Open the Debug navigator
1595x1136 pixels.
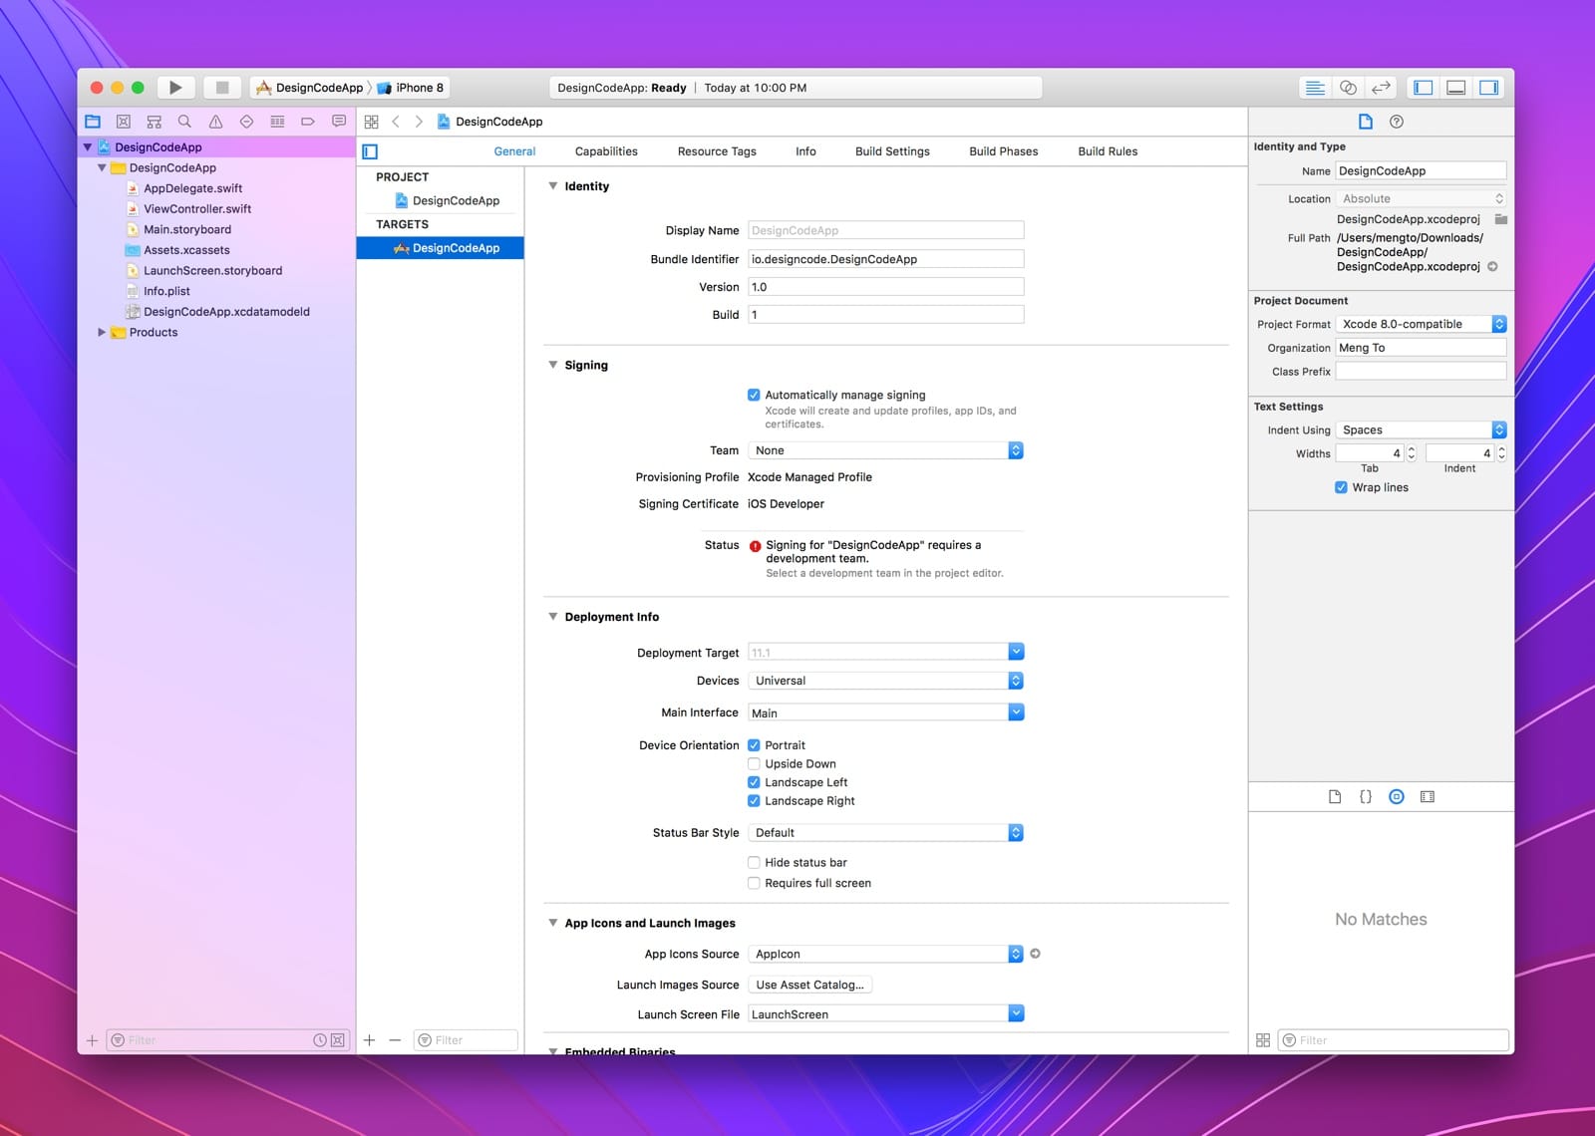pos(277,122)
